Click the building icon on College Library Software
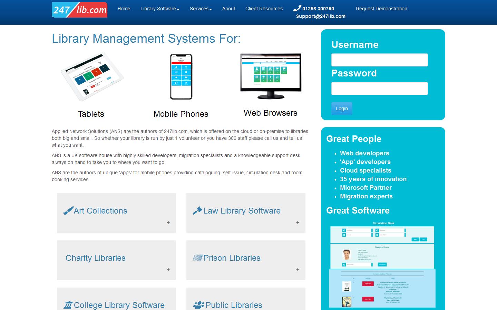 tap(68, 304)
